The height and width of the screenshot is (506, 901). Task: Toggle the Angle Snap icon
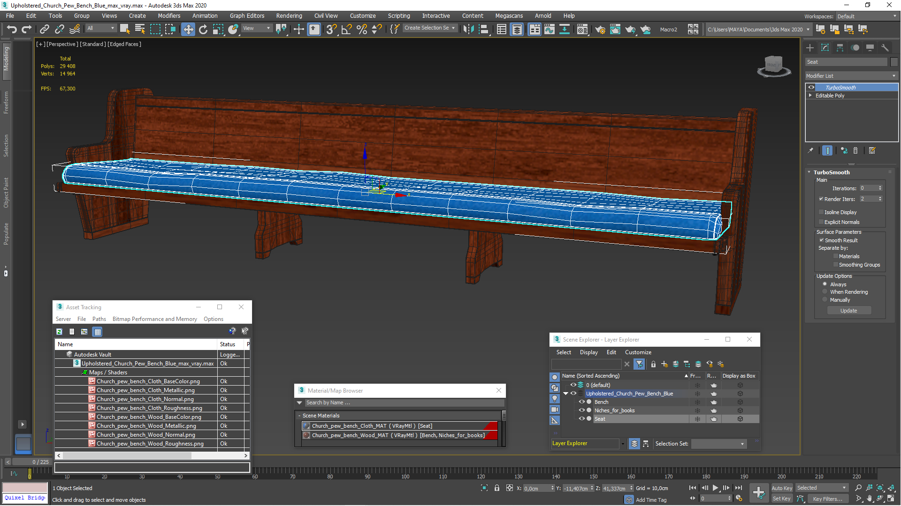[x=346, y=29]
